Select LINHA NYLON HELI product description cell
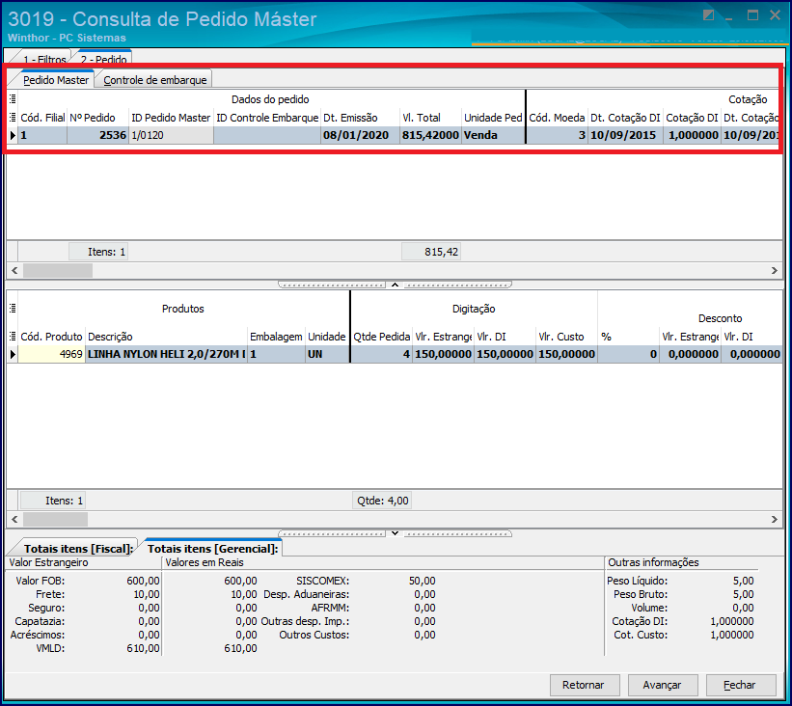 [166, 355]
